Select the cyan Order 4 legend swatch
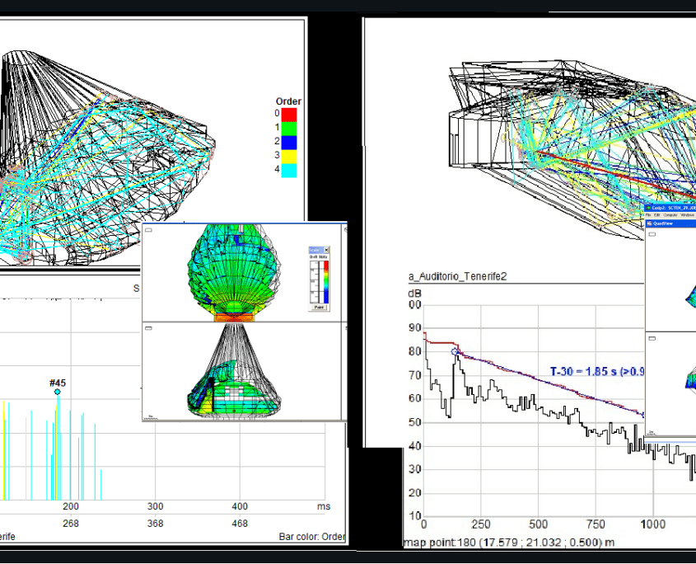 click(289, 171)
